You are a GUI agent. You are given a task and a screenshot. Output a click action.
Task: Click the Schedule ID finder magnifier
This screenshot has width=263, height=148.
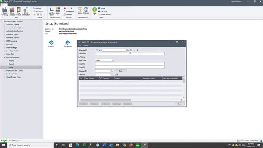[x=134, y=50]
